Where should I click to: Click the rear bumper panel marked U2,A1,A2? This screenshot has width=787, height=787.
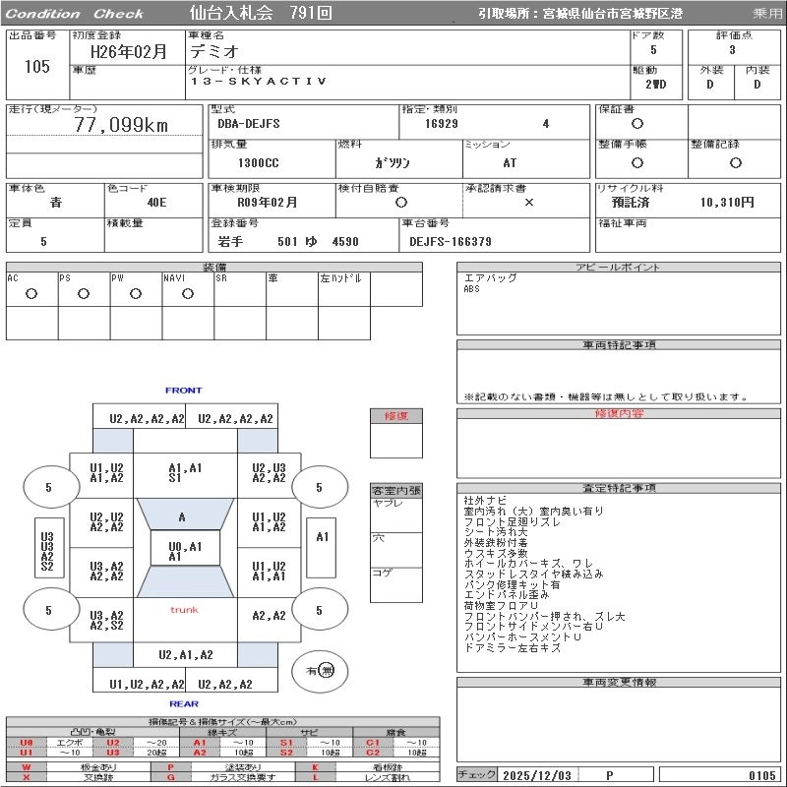[185, 655]
